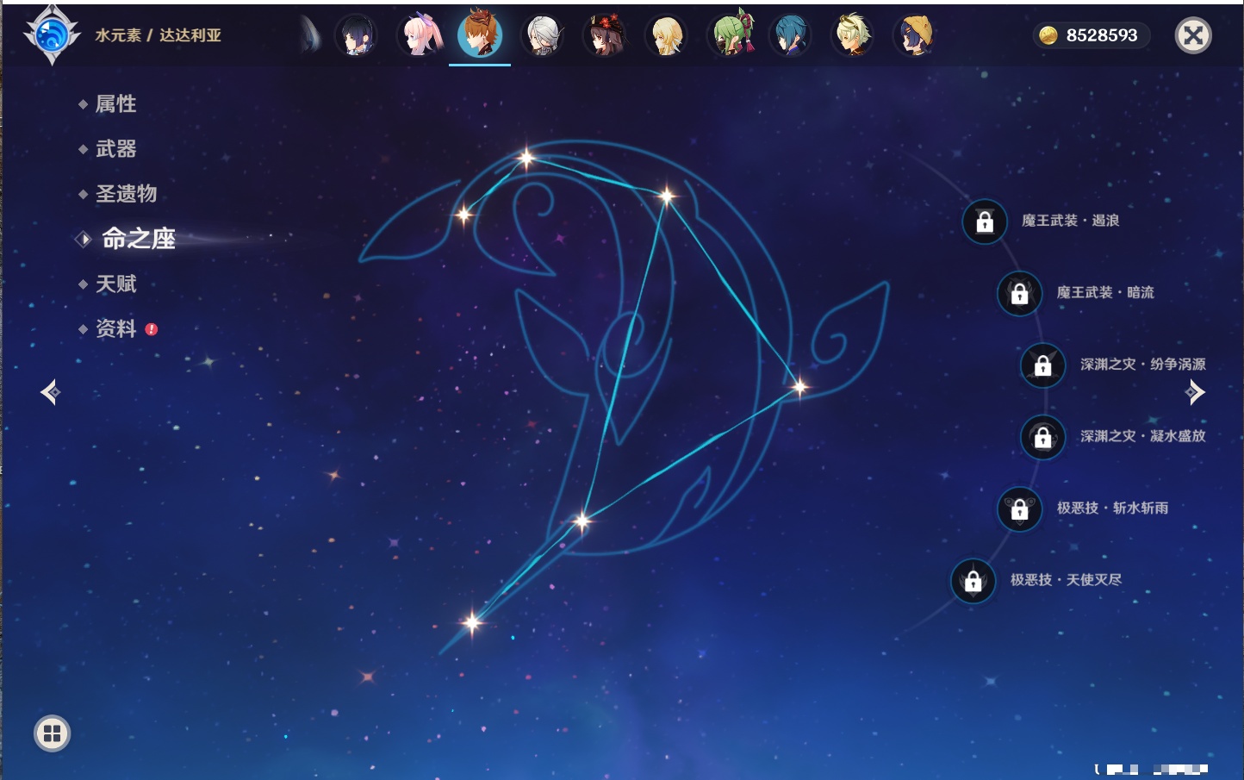Open the grid menu icon at bottom left

pos(52,733)
